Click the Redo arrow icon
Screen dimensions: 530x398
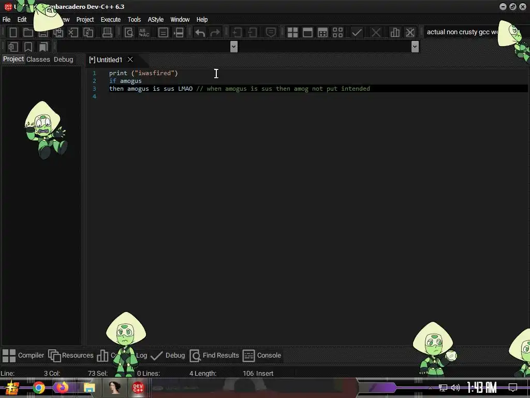pyautogui.click(x=215, y=33)
